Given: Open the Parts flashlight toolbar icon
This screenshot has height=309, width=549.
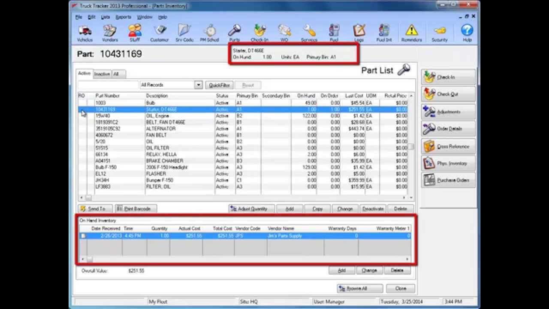Looking at the screenshot, I should [235, 33].
